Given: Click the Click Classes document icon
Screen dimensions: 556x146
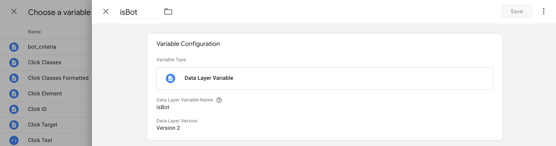Looking at the screenshot, I should tap(14, 63).
